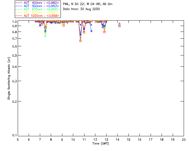Click the lowest red square data point near 10:40

pyautogui.click(x=81, y=41)
